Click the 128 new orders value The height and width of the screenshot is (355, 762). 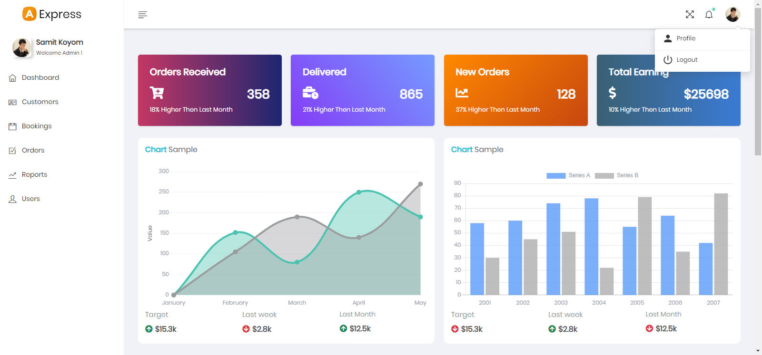[566, 94]
